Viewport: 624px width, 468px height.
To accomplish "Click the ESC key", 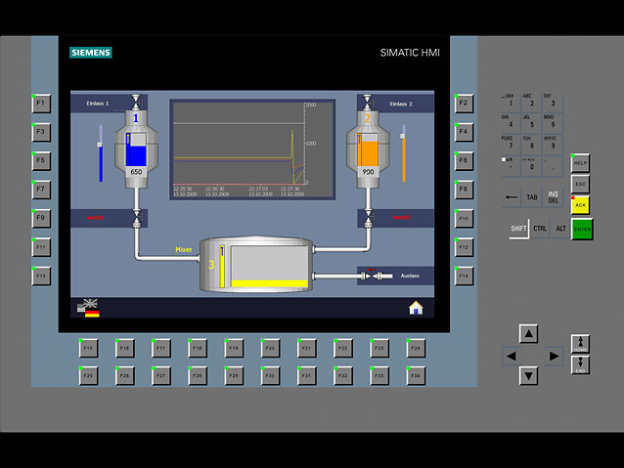I will [x=580, y=184].
